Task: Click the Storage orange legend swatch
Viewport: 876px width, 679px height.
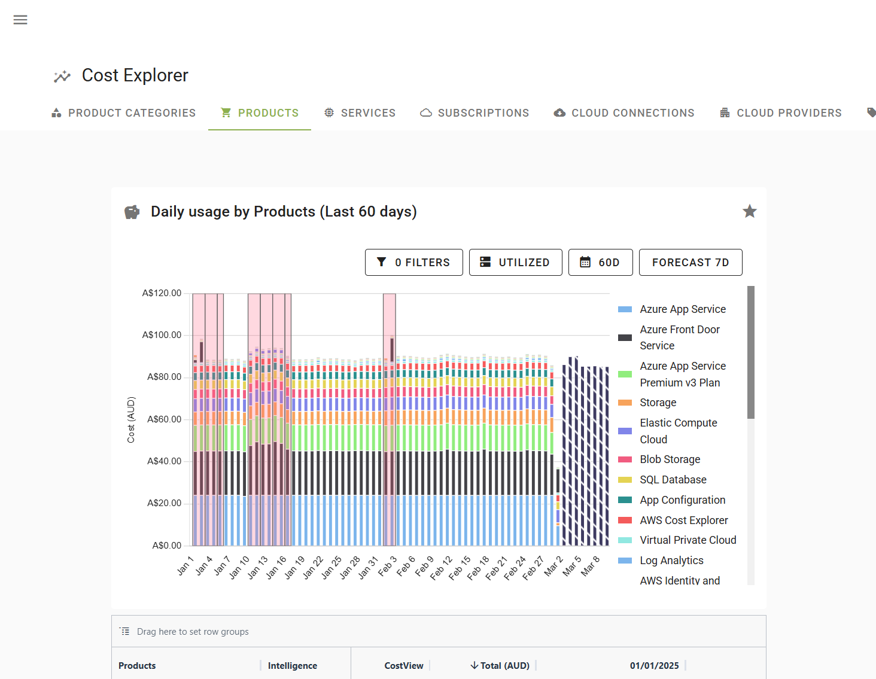Action: click(625, 403)
